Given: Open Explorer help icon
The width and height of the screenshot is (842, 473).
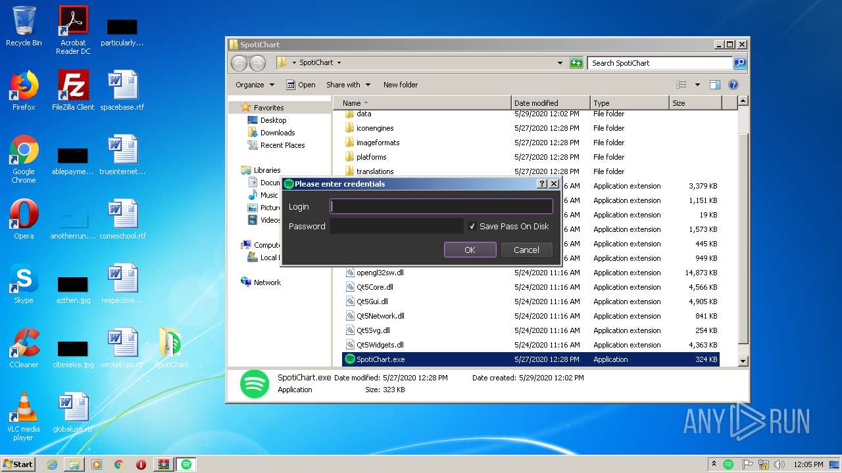Looking at the screenshot, I should 733,85.
